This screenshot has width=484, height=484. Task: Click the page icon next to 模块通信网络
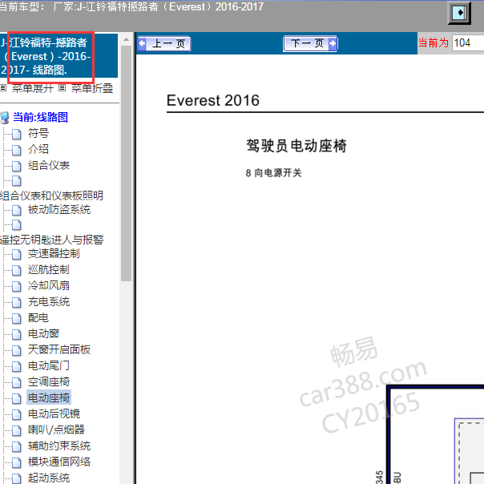coord(17,462)
